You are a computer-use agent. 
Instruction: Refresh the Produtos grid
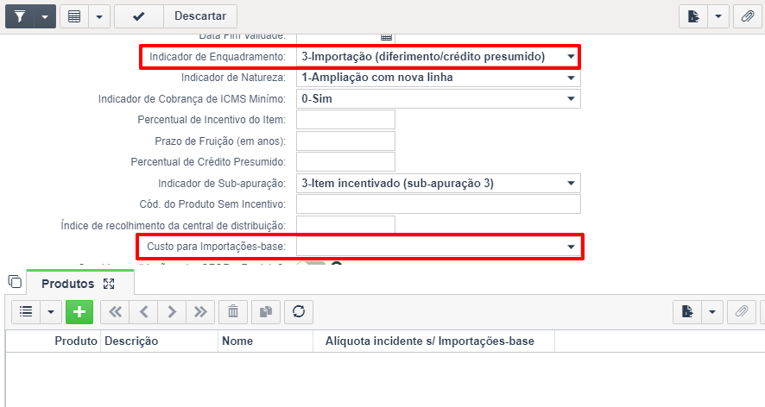[x=299, y=311]
